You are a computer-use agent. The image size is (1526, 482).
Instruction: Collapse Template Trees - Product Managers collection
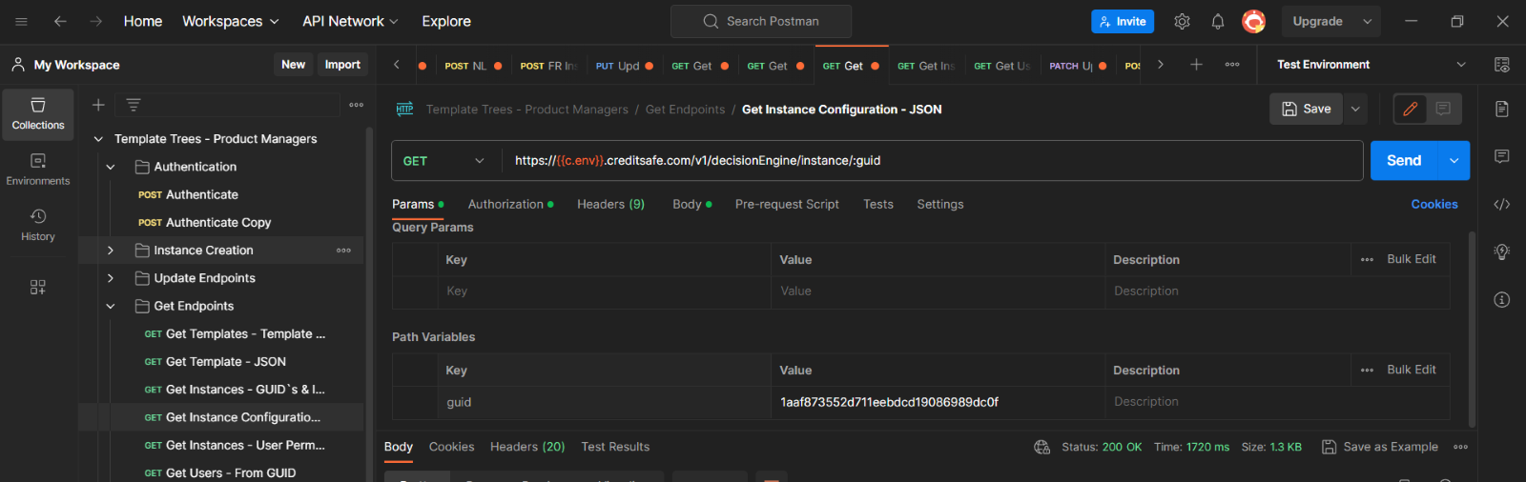pos(98,139)
